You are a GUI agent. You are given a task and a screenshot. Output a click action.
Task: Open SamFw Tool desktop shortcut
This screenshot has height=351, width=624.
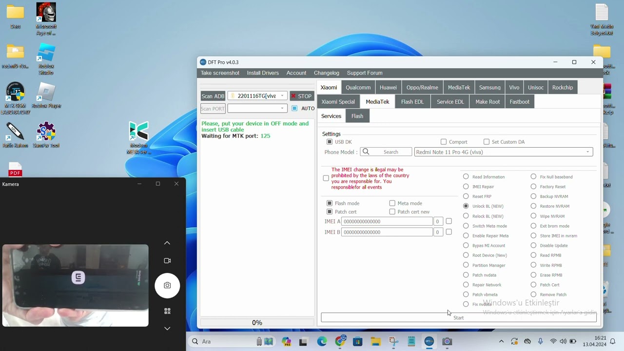coord(46,135)
